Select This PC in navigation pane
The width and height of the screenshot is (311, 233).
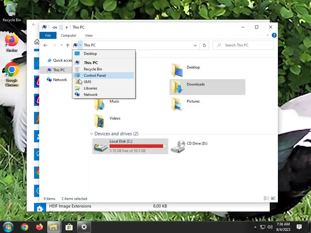coord(56,70)
